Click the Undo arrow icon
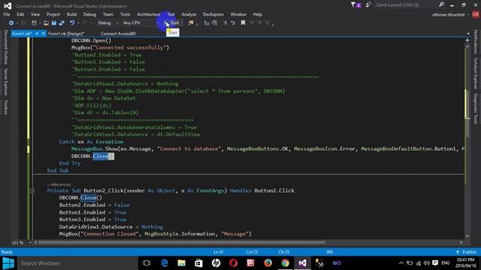The width and height of the screenshot is (481, 270). pyautogui.click(x=72, y=23)
